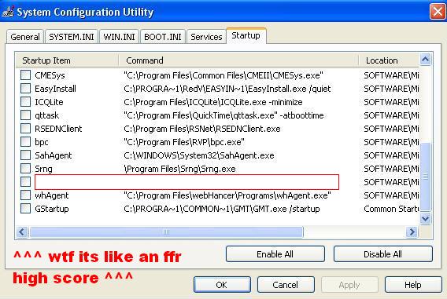The image size is (447, 299).
Task: Click the System Configuration Utility title icon
Action: point(7,12)
